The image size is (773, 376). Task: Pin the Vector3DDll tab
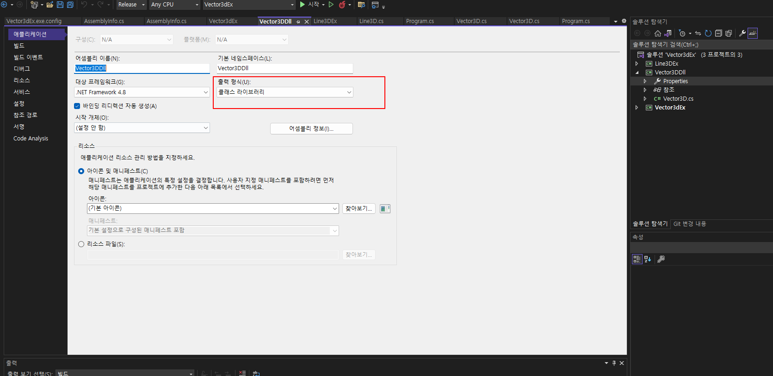[298, 22]
